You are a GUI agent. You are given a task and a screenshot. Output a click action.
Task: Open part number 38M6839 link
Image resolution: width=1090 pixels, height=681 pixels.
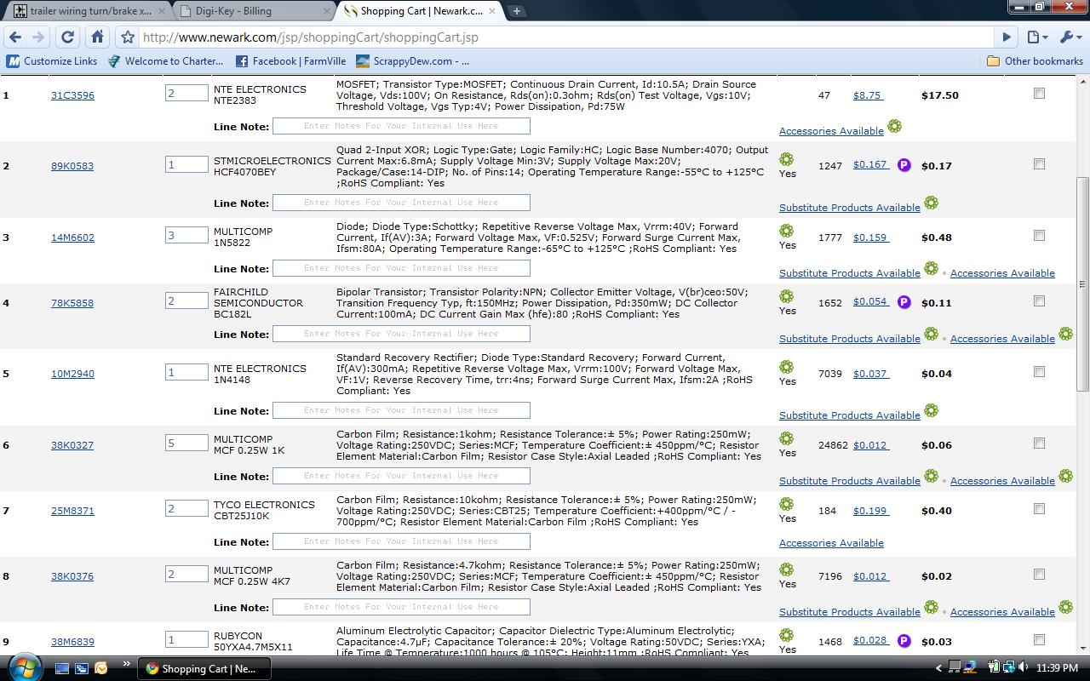[x=72, y=642]
